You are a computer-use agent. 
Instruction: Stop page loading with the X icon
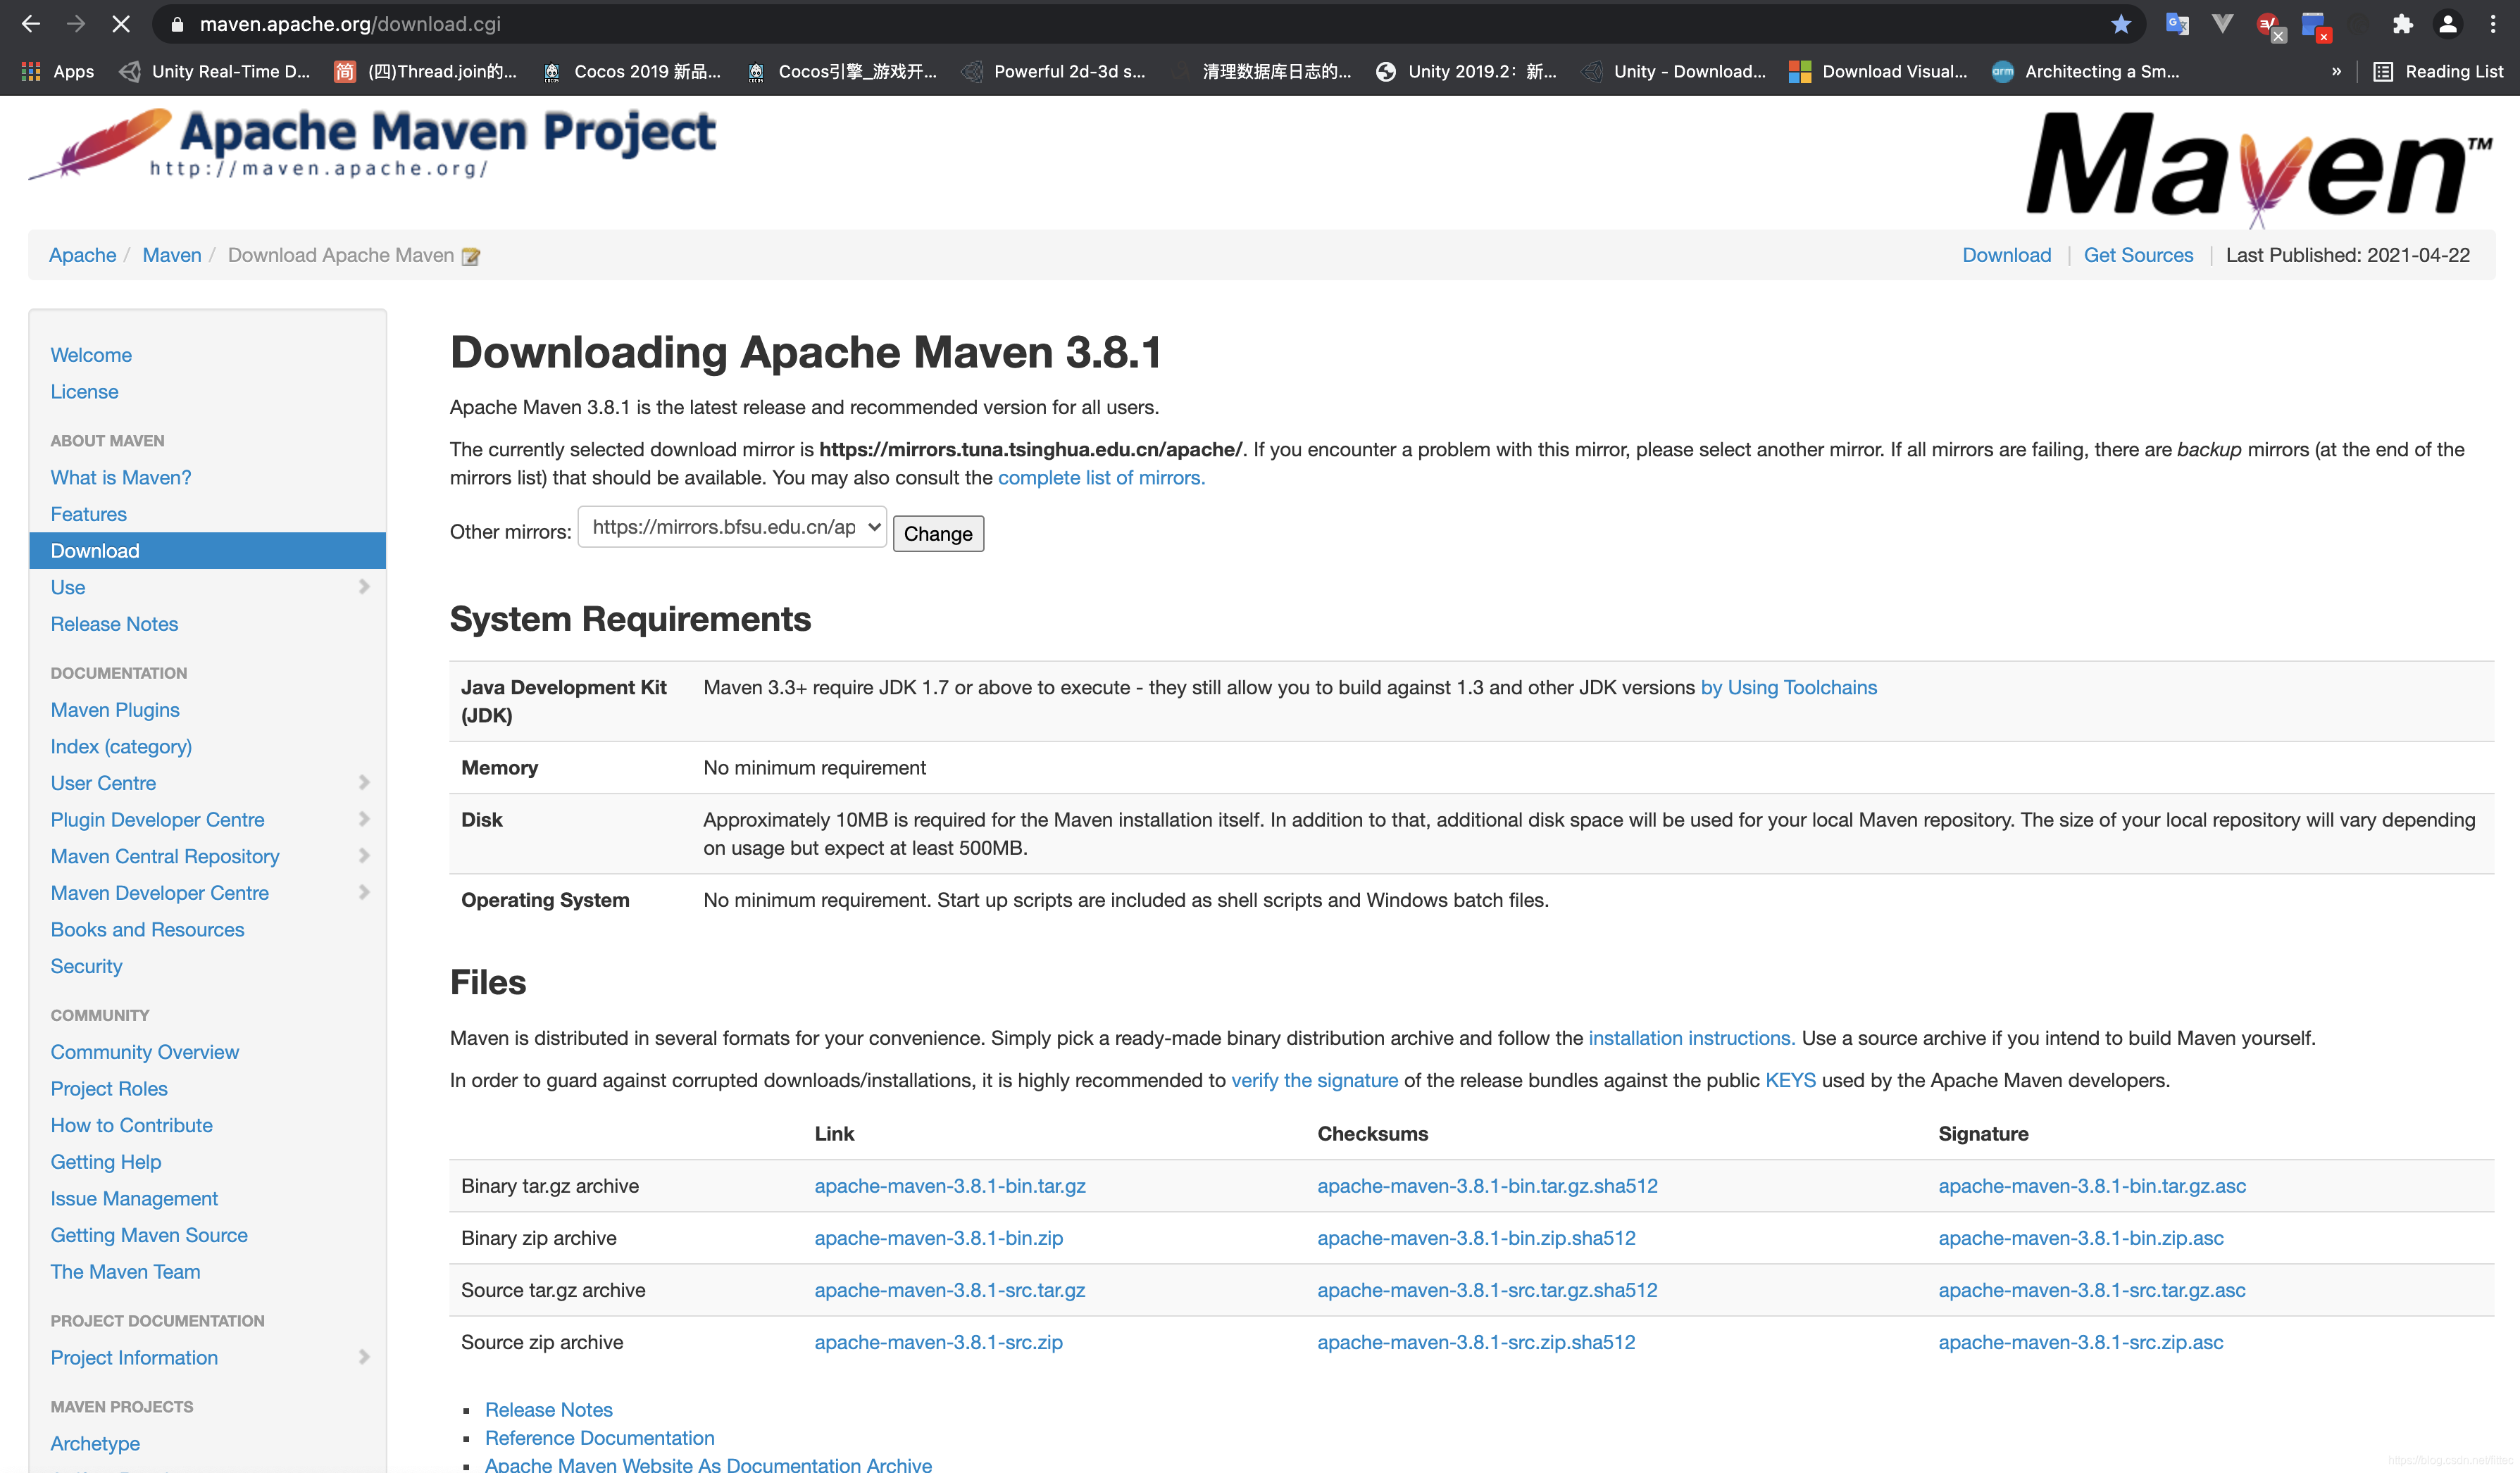click(x=121, y=24)
